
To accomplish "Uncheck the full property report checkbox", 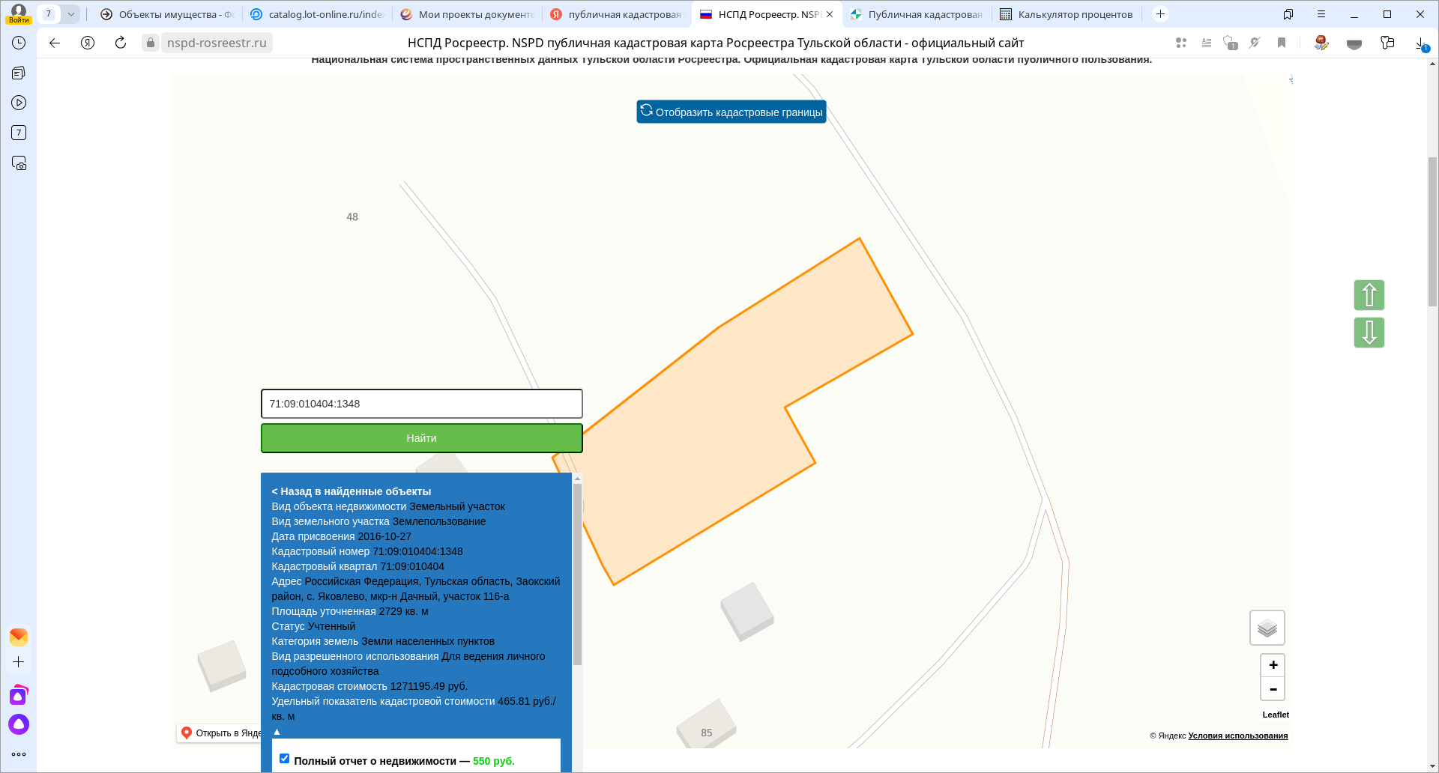I will click(x=284, y=759).
